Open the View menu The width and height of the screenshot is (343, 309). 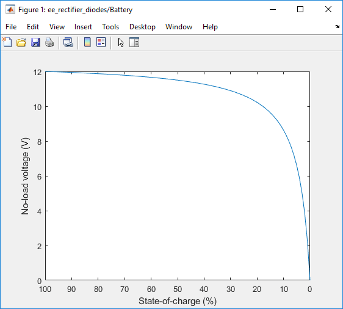[x=57, y=27]
